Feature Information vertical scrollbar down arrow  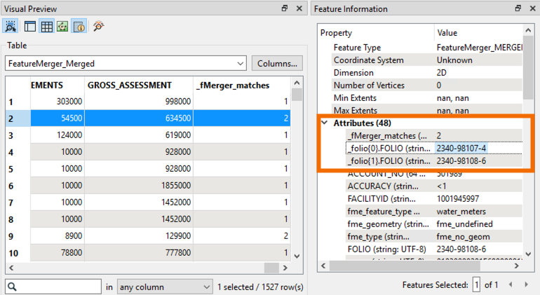tap(528, 254)
